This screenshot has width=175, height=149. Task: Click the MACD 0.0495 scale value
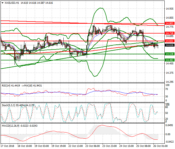(169, 125)
